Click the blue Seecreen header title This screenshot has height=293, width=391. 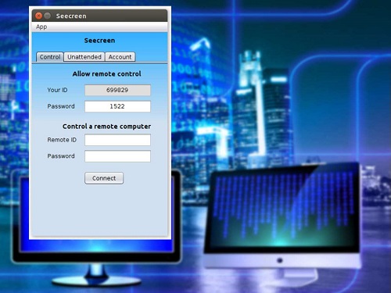99,41
